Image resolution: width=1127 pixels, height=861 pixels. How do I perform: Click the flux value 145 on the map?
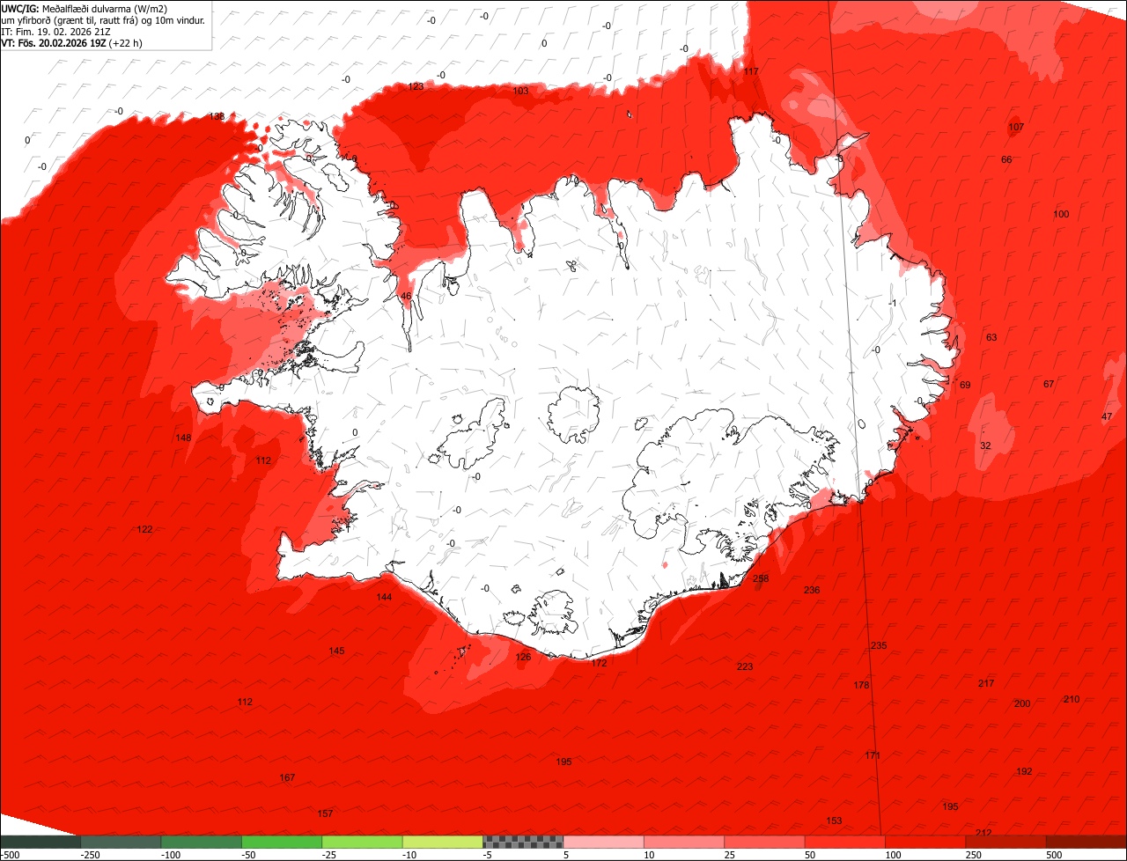(336, 651)
